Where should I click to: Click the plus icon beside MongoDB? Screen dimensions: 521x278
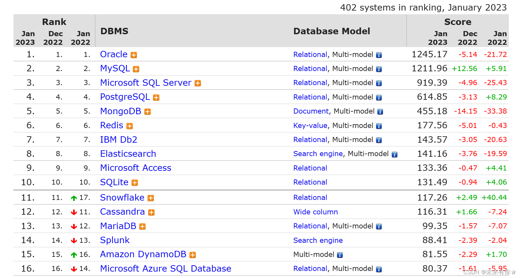point(148,112)
